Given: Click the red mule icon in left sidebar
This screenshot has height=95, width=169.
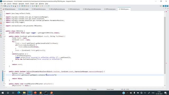Looking at the screenshot, I should click(1, 23).
